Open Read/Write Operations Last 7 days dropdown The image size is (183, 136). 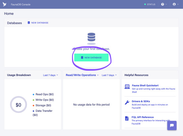point(109,75)
